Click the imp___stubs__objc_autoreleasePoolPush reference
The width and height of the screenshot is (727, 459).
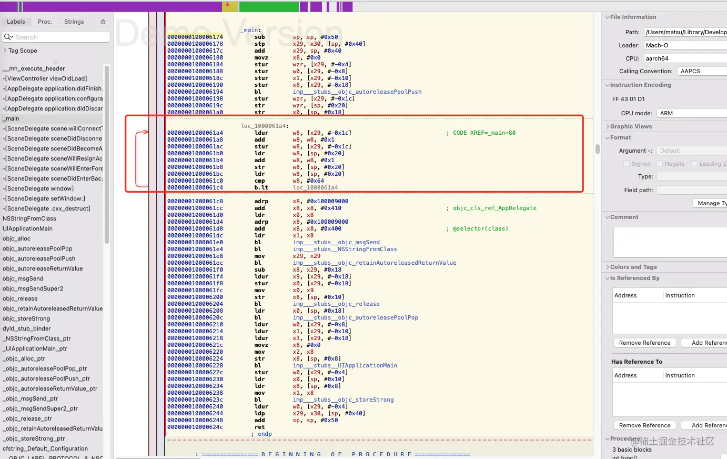357,92
